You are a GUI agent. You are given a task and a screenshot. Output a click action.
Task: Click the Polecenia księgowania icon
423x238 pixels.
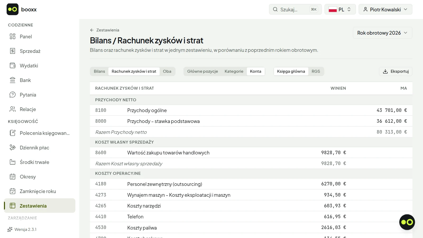pyautogui.click(x=12, y=133)
